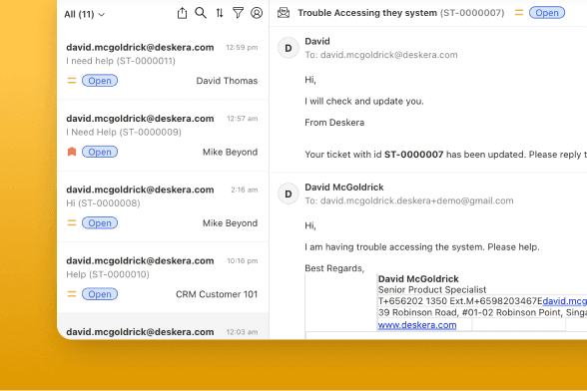Click the email link in signature
The height and width of the screenshot is (391, 587).
coord(565,301)
